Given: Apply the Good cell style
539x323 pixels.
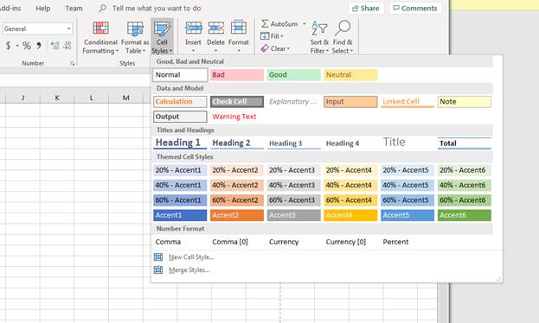Looking at the screenshot, I should (x=293, y=75).
